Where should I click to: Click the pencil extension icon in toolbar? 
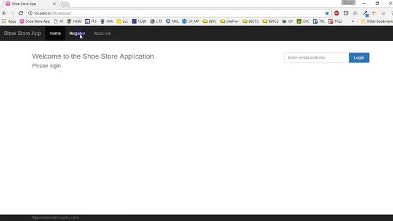365,14
